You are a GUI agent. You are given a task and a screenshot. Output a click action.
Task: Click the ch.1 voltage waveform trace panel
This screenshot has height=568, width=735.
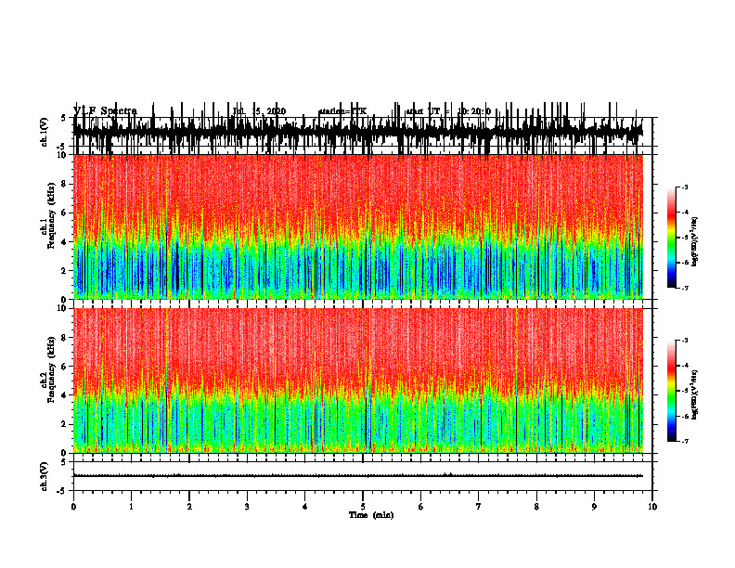point(362,132)
